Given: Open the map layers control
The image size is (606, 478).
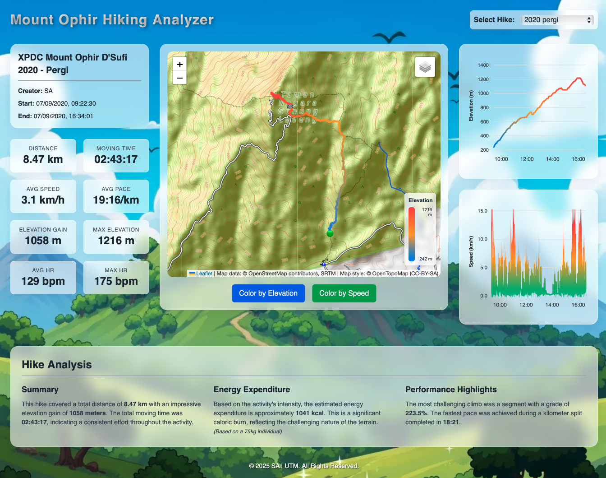Looking at the screenshot, I should click(x=425, y=67).
